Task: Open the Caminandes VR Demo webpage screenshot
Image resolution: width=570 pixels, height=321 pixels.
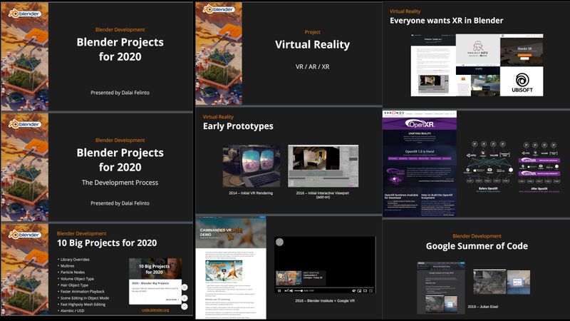Action: pos(231,267)
